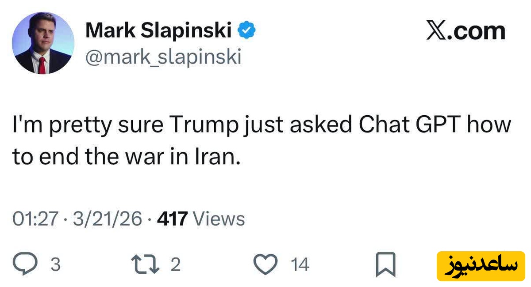The image size is (531, 287).
Task: Click the blue verified checkmark badge
Action: 247,31
